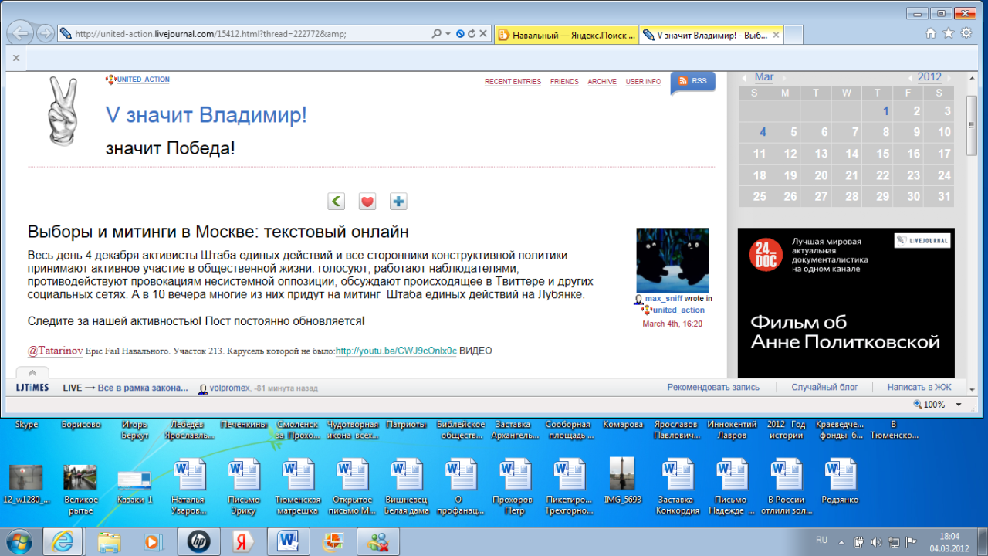
Task: Select day 1 in the March calendar
Action: [885, 111]
